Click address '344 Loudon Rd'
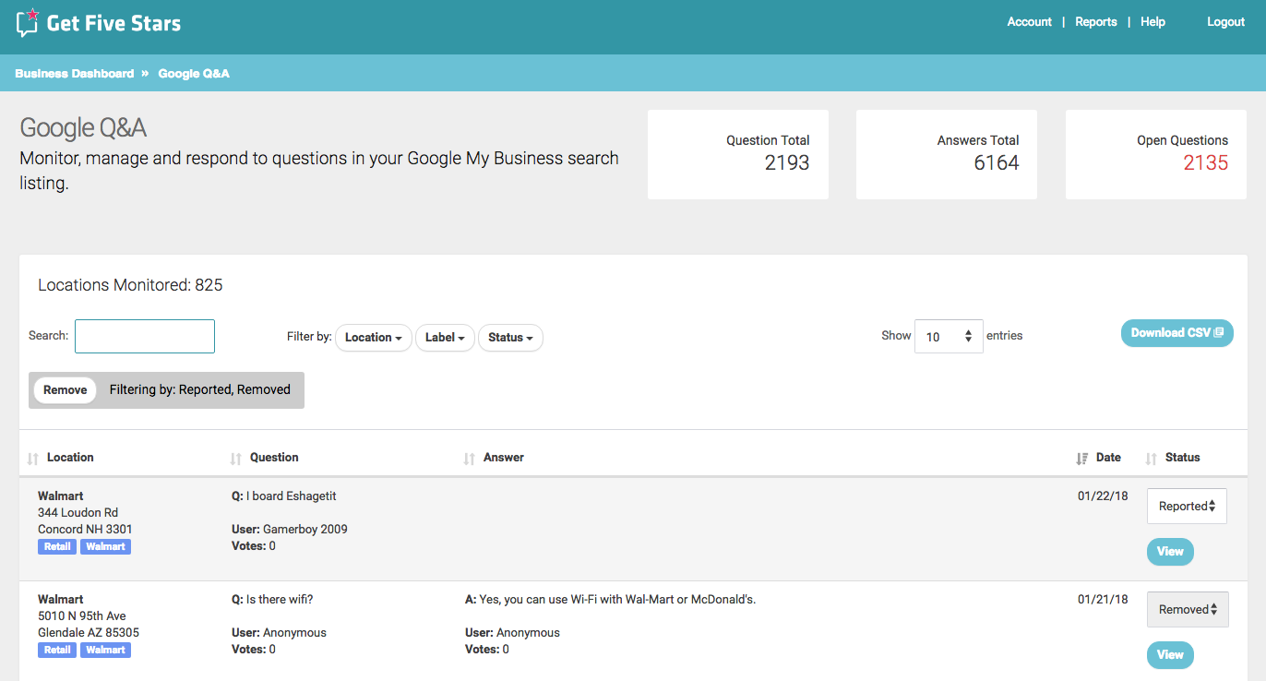 (78, 513)
